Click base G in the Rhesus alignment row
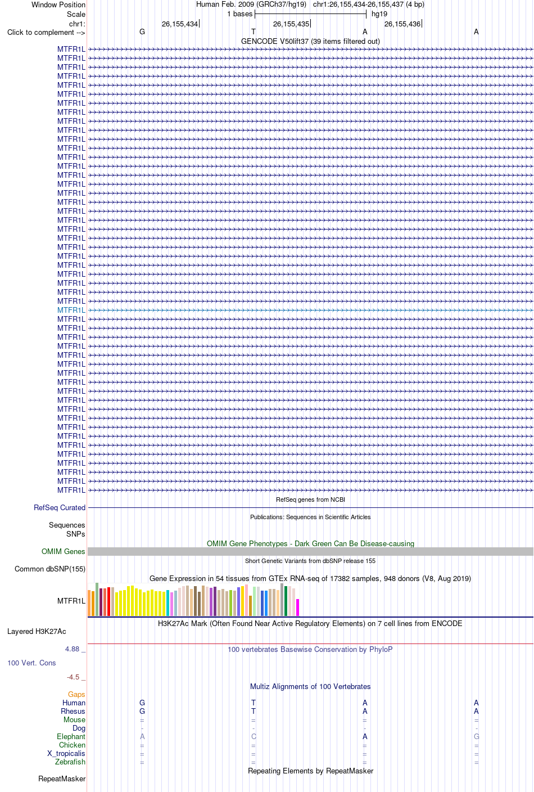This screenshot has height=792, width=534. pyautogui.click(x=142, y=711)
